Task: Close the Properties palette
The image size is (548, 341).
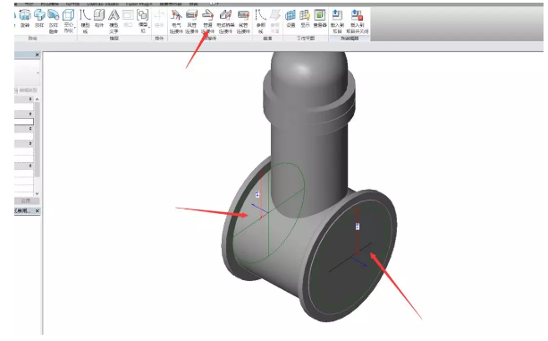Action: [x=38, y=55]
